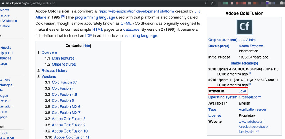Click the zoom magnifier icon in address bar

point(206,3)
